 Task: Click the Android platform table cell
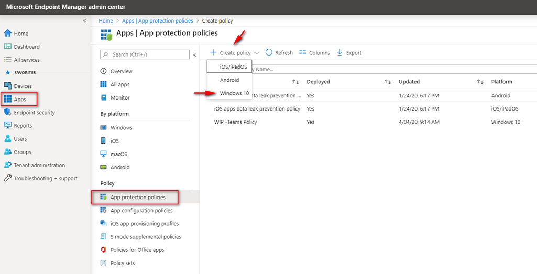click(x=501, y=95)
